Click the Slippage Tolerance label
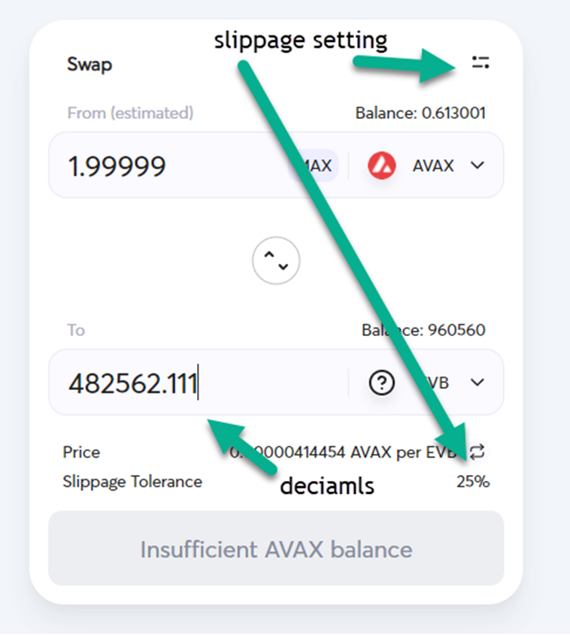Screen dimensions: 570x635 tap(132, 482)
